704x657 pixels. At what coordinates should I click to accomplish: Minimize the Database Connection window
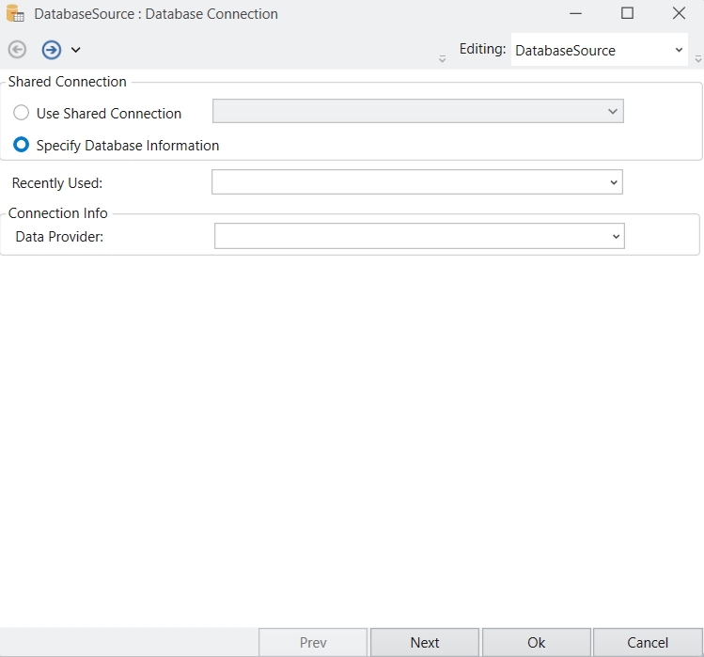point(575,13)
